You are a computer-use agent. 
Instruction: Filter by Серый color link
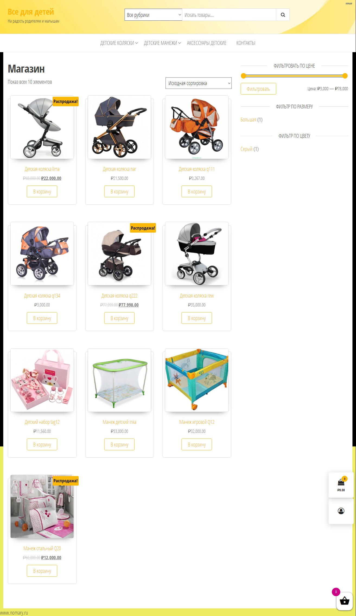246,149
